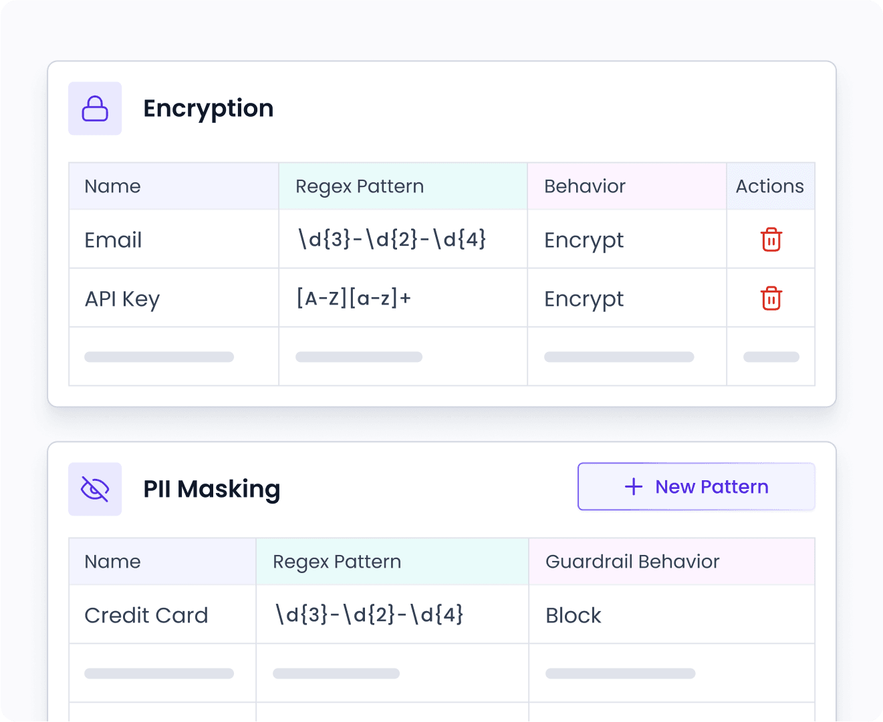This screenshot has height=722, width=883.
Task: Delete the API Key rule via trash icon
Action: (x=771, y=299)
